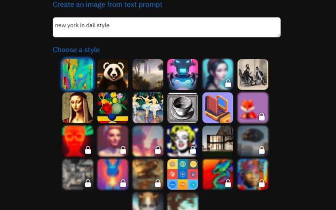Image resolution: width=336 pixels, height=210 pixels.
Task: Click the text prompt input field
Action: tap(166, 27)
